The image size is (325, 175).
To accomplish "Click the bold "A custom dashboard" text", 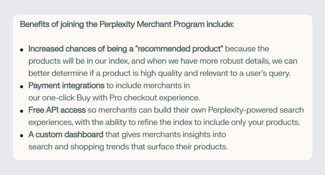I will 66,135.
